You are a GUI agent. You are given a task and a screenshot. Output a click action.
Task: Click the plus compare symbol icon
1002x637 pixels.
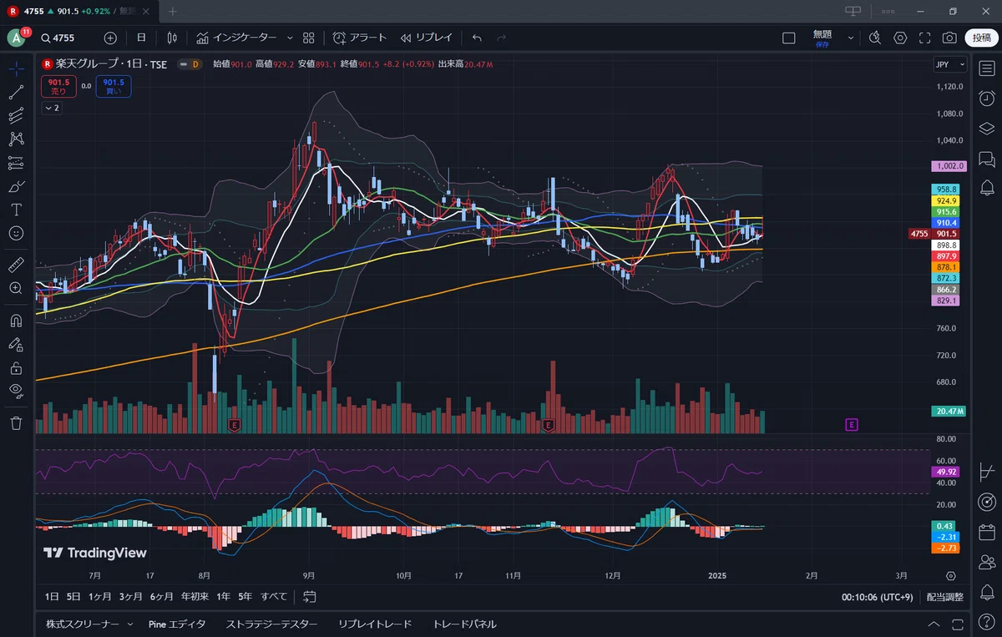coord(110,38)
